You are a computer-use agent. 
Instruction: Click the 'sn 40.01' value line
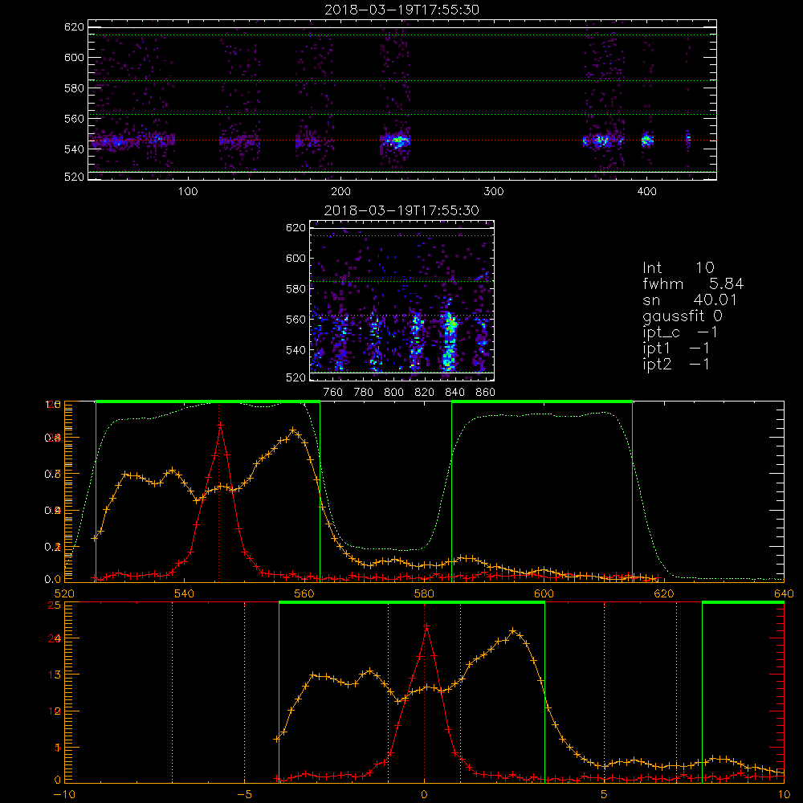pyautogui.click(x=690, y=300)
